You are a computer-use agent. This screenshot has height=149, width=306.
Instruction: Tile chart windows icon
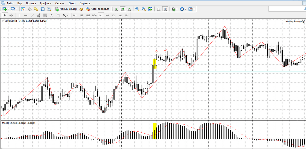coord(150,9)
